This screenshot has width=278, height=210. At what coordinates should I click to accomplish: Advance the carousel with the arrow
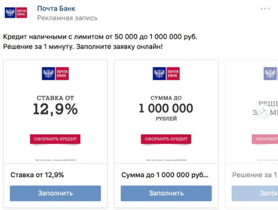(263, 110)
